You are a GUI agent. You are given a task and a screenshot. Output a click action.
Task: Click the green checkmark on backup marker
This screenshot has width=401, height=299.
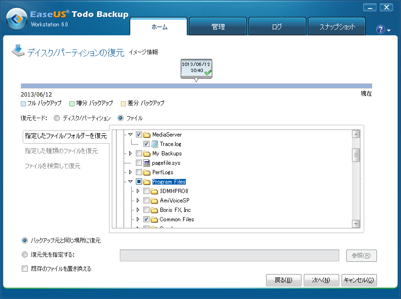click(x=208, y=72)
